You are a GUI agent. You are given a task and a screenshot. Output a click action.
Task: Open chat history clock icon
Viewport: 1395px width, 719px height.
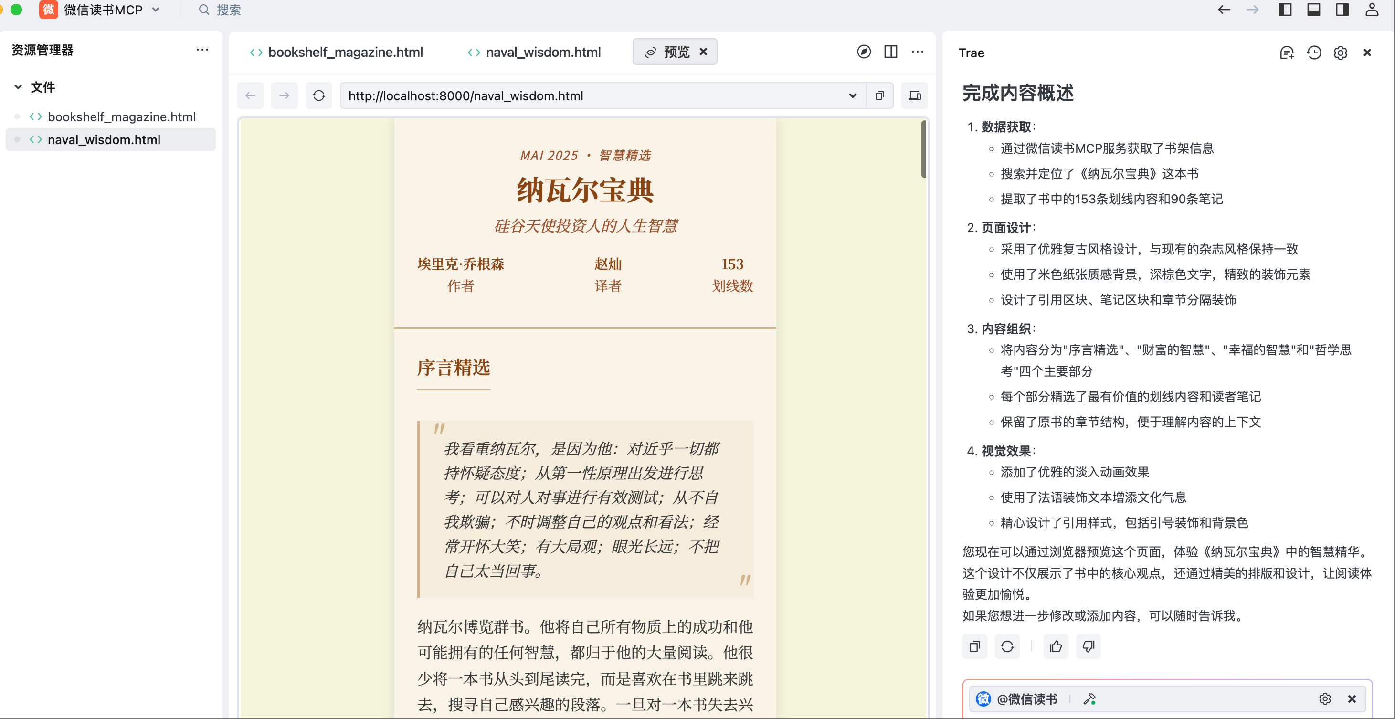(1314, 53)
